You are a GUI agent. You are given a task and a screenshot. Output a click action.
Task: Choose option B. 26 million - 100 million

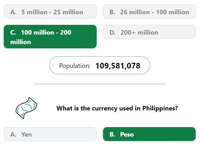149,12
